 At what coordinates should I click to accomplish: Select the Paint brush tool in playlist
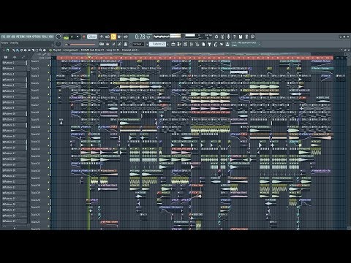click(17, 50)
